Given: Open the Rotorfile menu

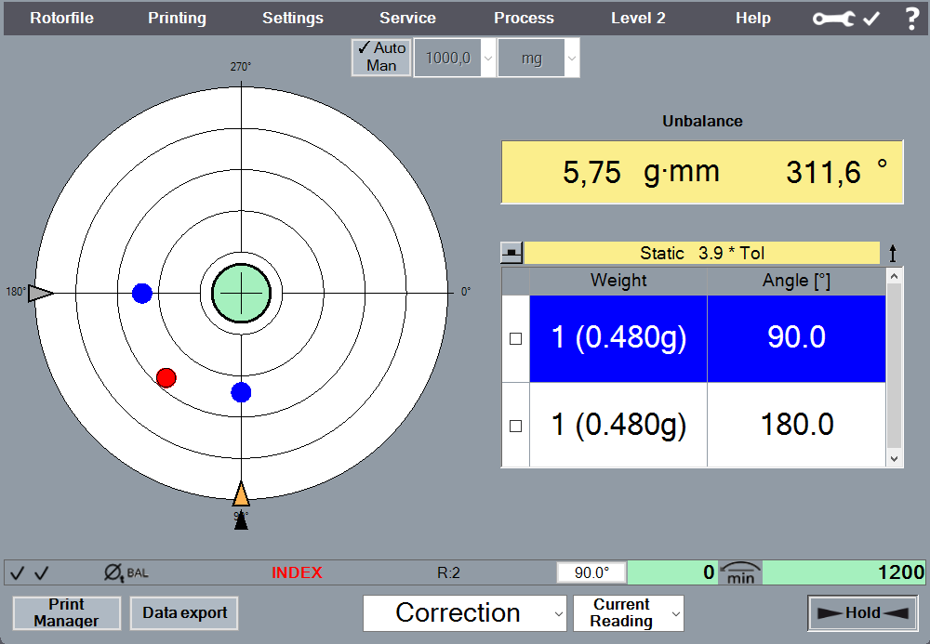Looking at the screenshot, I should 61,19.
